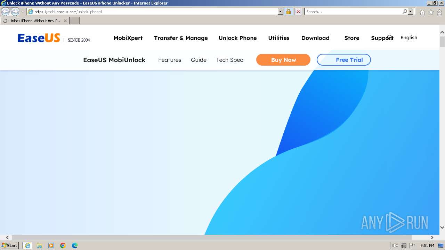
Task: Open the media player taskbar icon
Action: (x=51, y=245)
